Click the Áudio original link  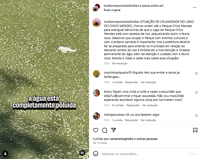(112, 10)
